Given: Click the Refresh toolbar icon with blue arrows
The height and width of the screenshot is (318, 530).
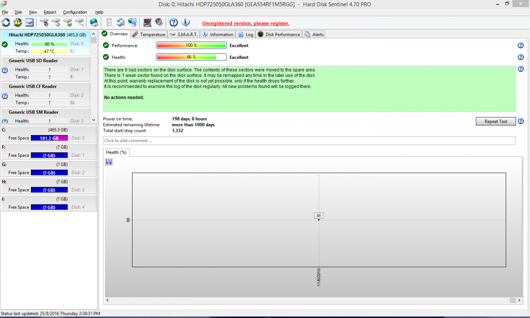Looking at the screenshot, I should coord(6,22).
